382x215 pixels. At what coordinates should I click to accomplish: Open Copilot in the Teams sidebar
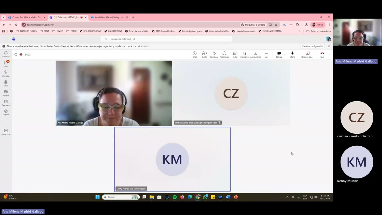pos(6,112)
